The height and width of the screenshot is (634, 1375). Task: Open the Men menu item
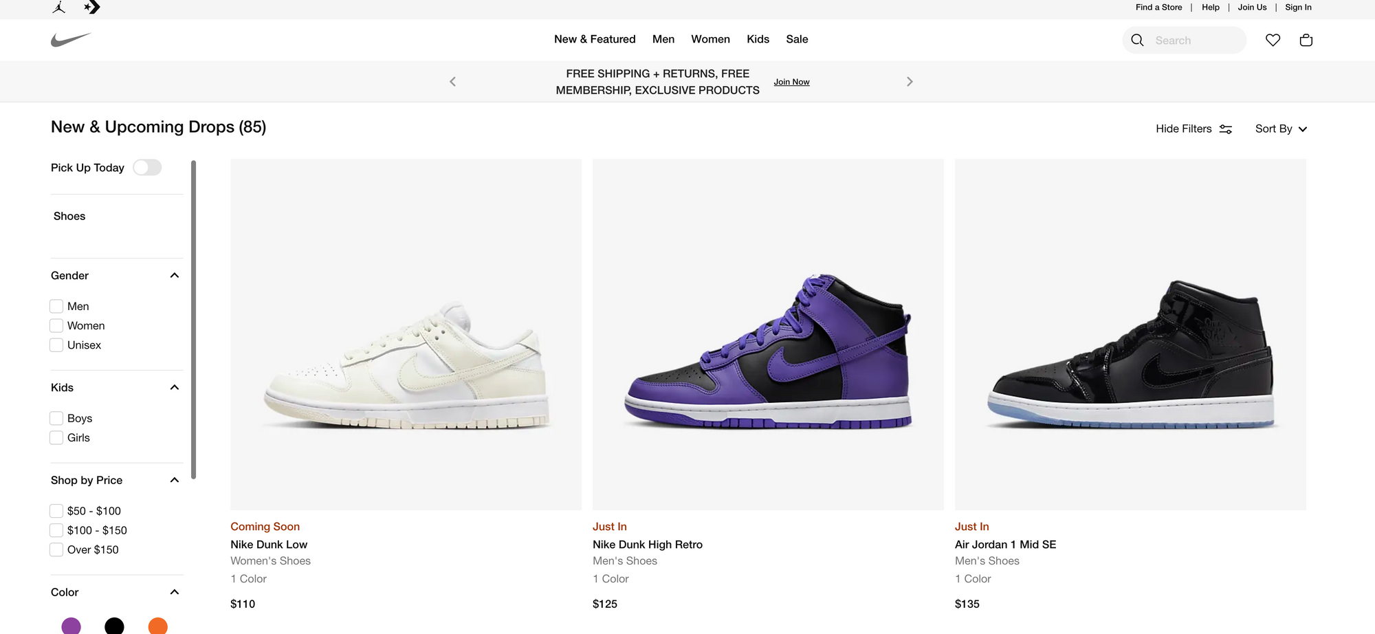coord(663,39)
